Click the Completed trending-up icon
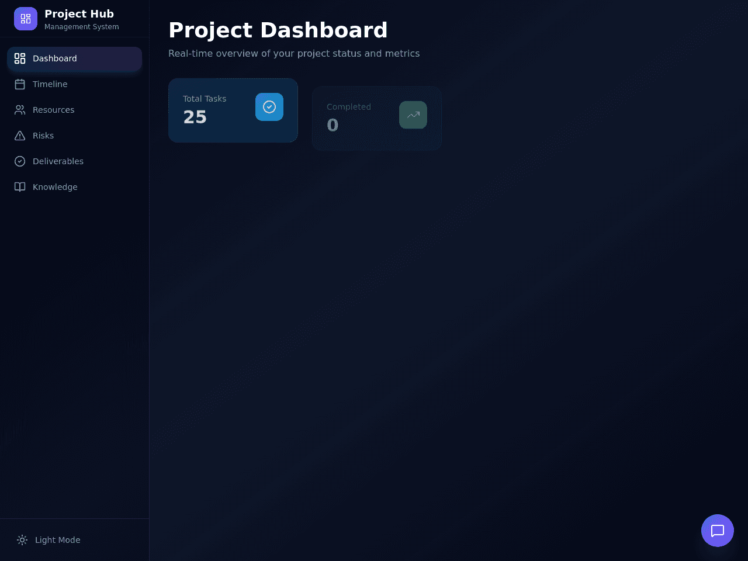Screen dimensions: 748x561 [413, 115]
